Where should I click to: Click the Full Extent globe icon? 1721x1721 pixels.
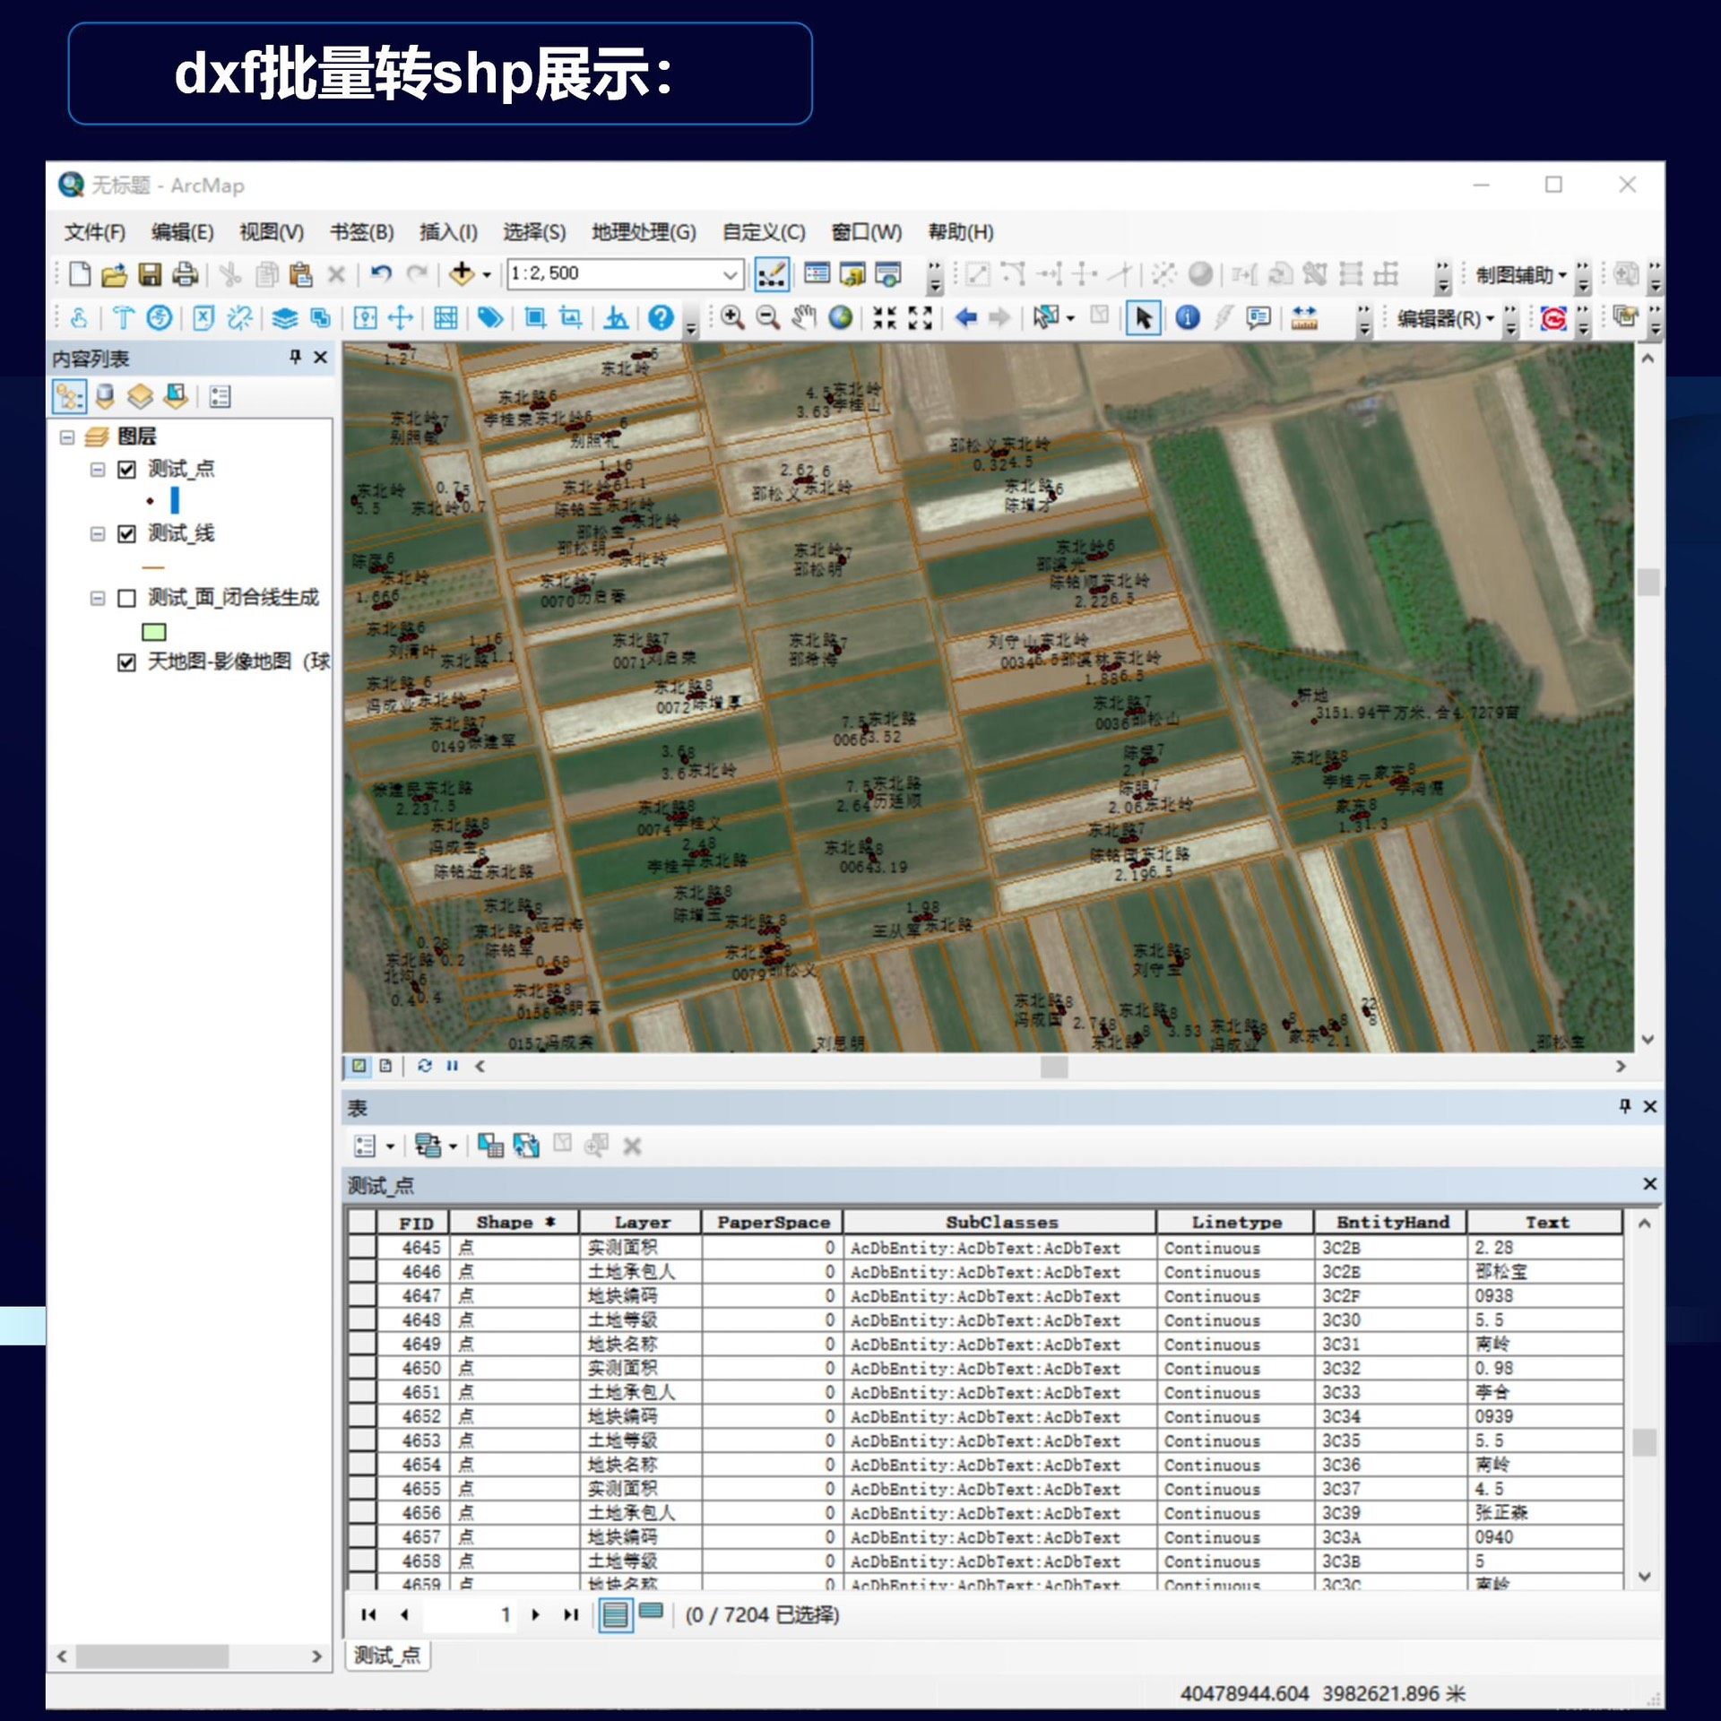pyautogui.click(x=840, y=317)
